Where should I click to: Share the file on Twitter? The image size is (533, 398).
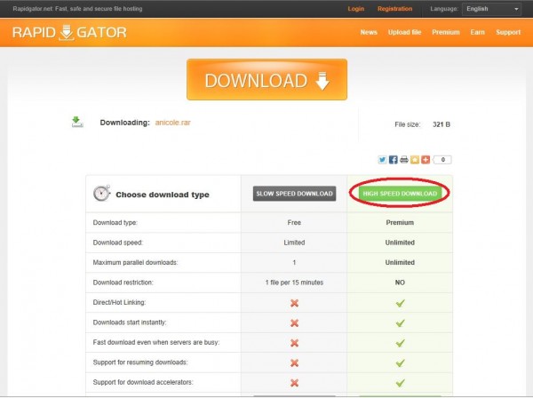coord(382,160)
